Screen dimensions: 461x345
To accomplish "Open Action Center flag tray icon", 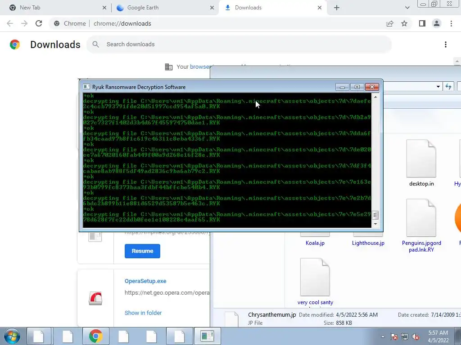I will click(x=394, y=336).
